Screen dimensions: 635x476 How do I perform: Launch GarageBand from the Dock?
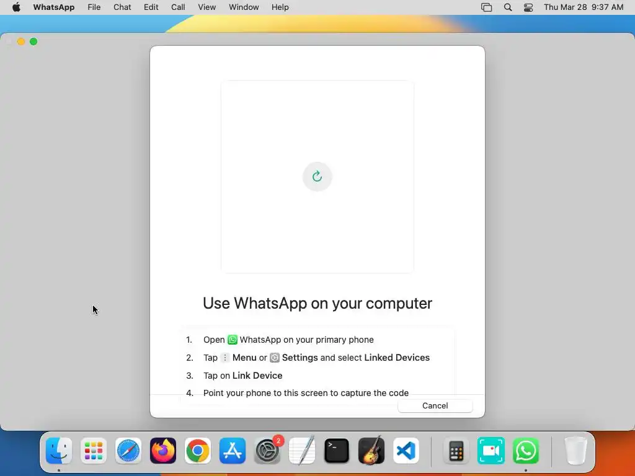coord(371,451)
